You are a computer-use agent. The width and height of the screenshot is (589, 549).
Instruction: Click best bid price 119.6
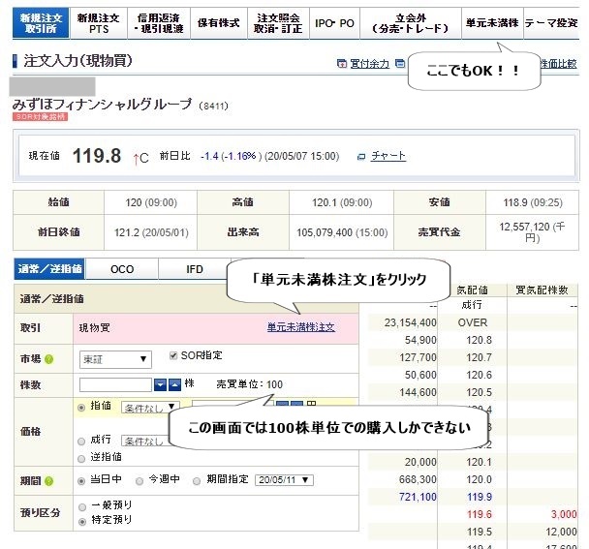480,514
